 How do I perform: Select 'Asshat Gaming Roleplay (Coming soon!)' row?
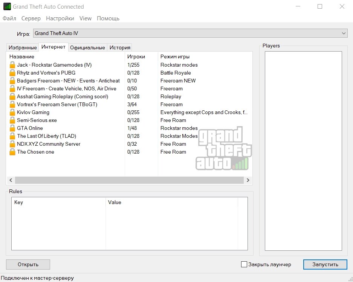(x=63, y=96)
